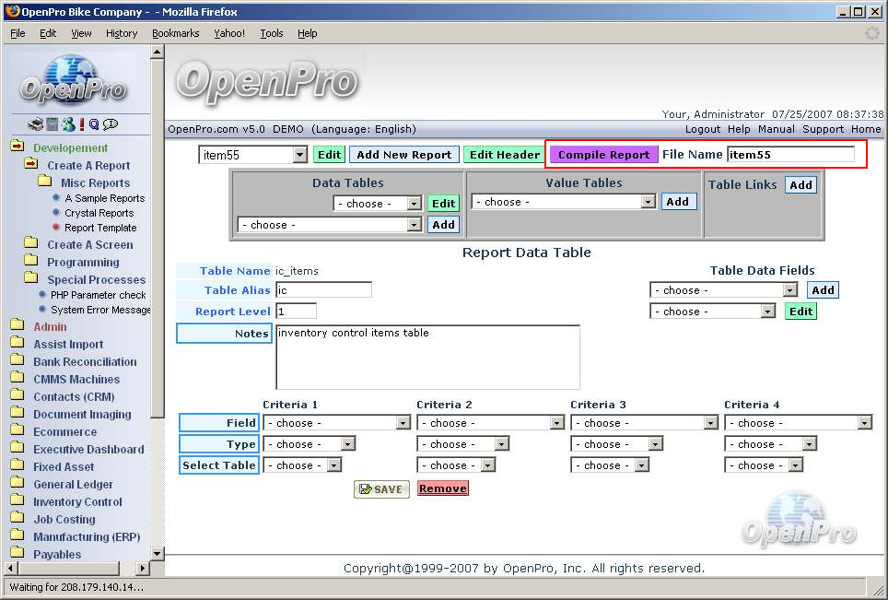
Task: Open the Bookmarks menu
Action: (x=175, y=33)
